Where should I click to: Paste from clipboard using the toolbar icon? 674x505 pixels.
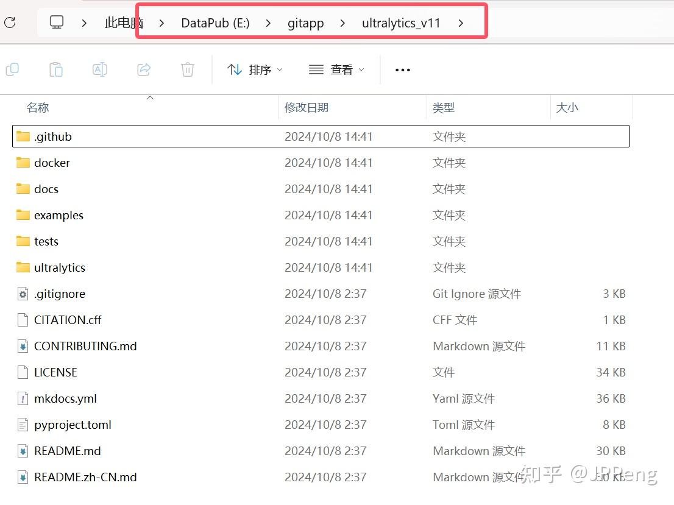[56, 69]
